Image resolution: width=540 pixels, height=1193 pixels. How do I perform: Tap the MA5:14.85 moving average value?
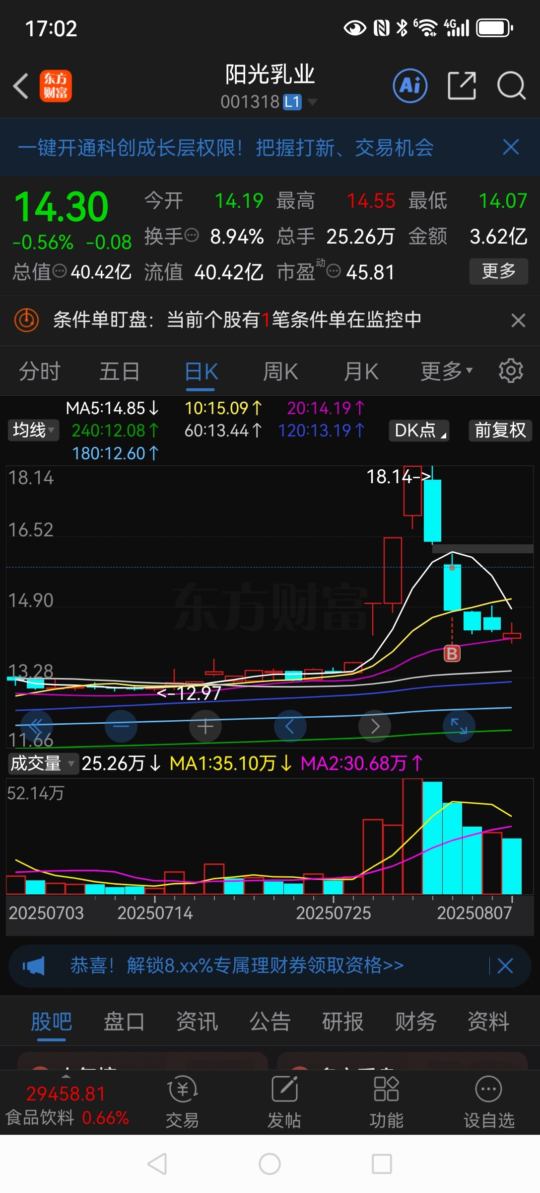(x=112, y=408)
